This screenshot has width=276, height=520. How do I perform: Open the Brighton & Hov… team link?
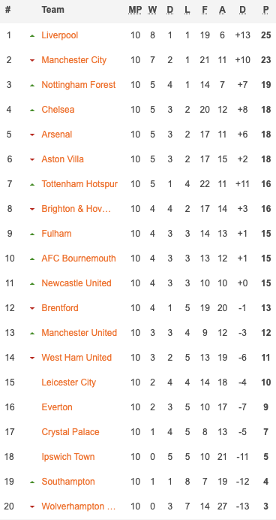click(x=76, y=209)
